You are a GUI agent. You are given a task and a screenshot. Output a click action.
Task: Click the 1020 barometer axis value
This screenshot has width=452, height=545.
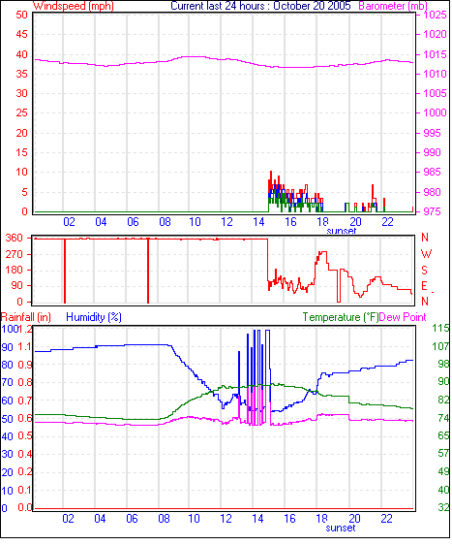[435, 34]
